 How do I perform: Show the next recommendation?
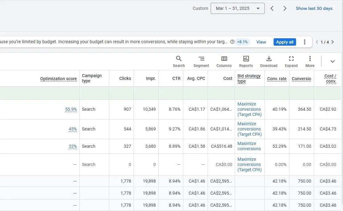[333, 42]
